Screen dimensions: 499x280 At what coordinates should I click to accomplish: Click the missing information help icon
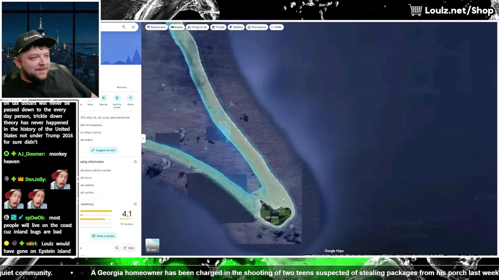pos(135,162)
